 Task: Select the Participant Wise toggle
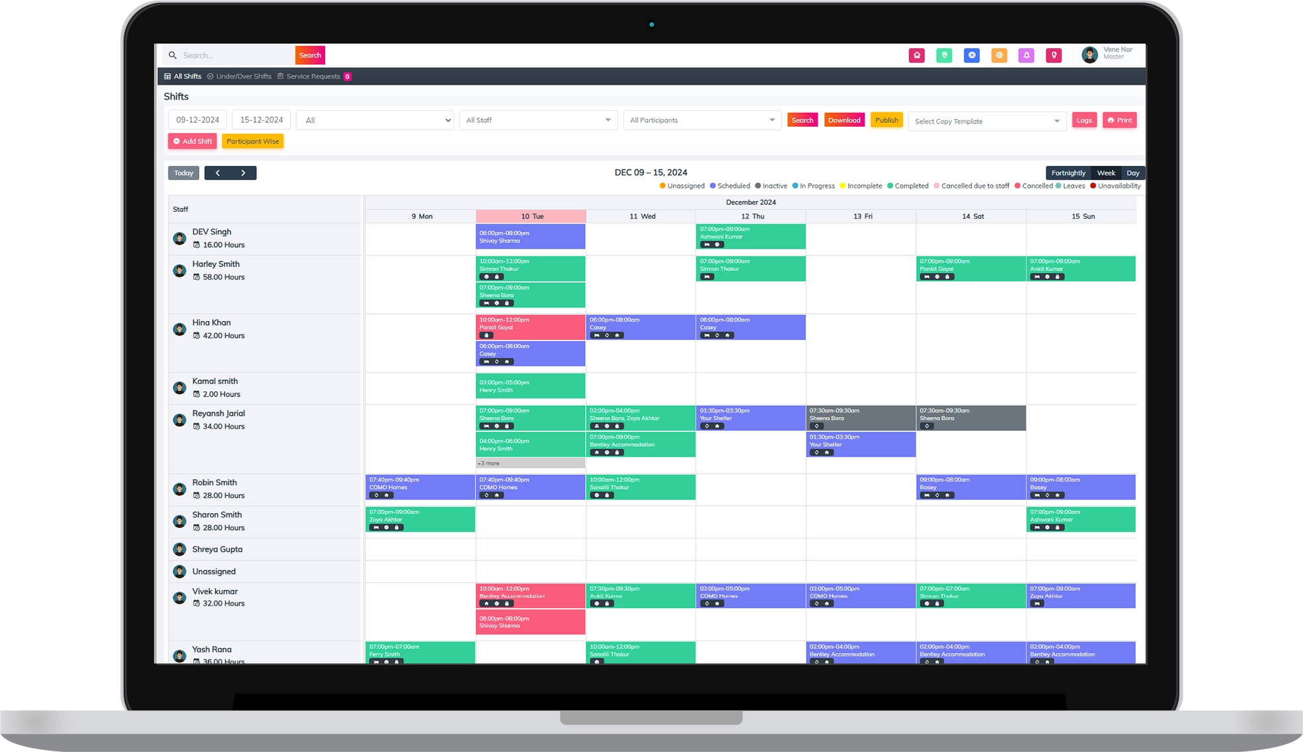[252, 141]
